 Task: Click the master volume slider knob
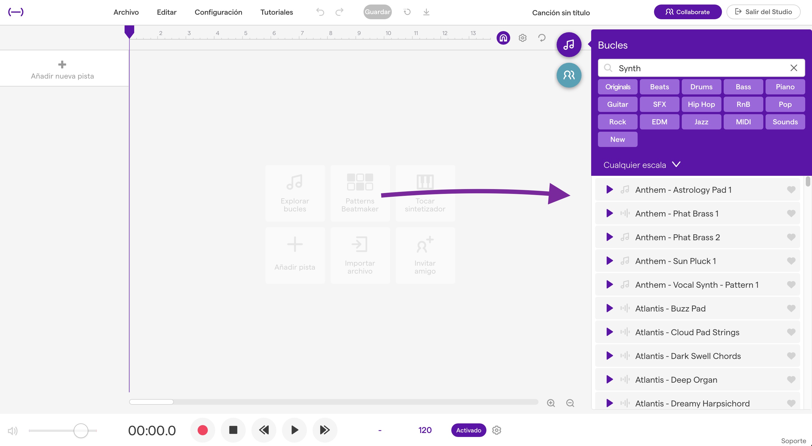pyautogui.click(x=81, y=430)
